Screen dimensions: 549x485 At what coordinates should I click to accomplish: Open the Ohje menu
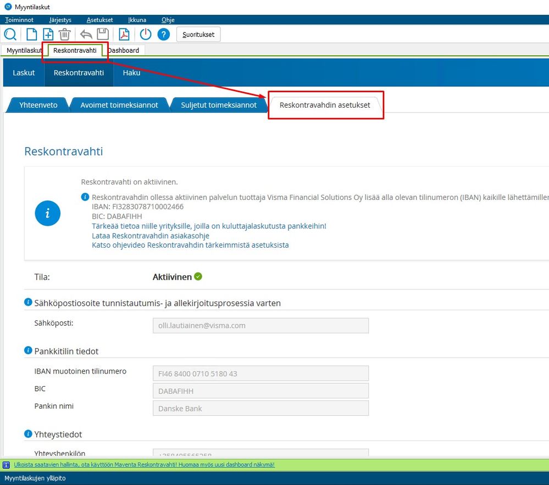point(168,20)
